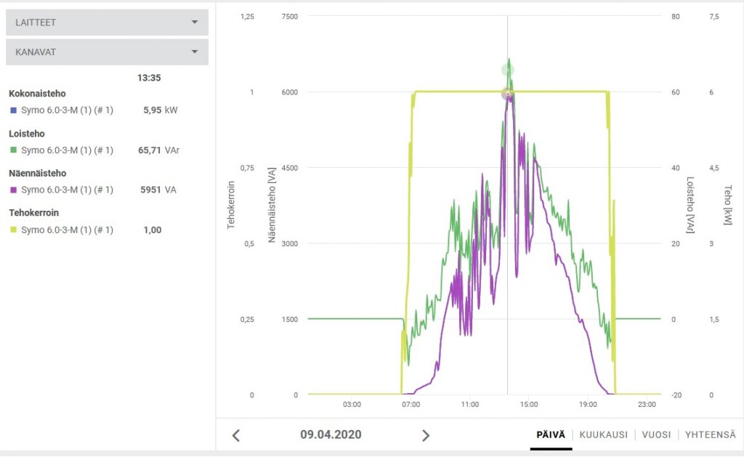Viewport: 744px width, 457px height.
Task: Click the yellow Tehokerroin color square
Action: pos(12,230)
